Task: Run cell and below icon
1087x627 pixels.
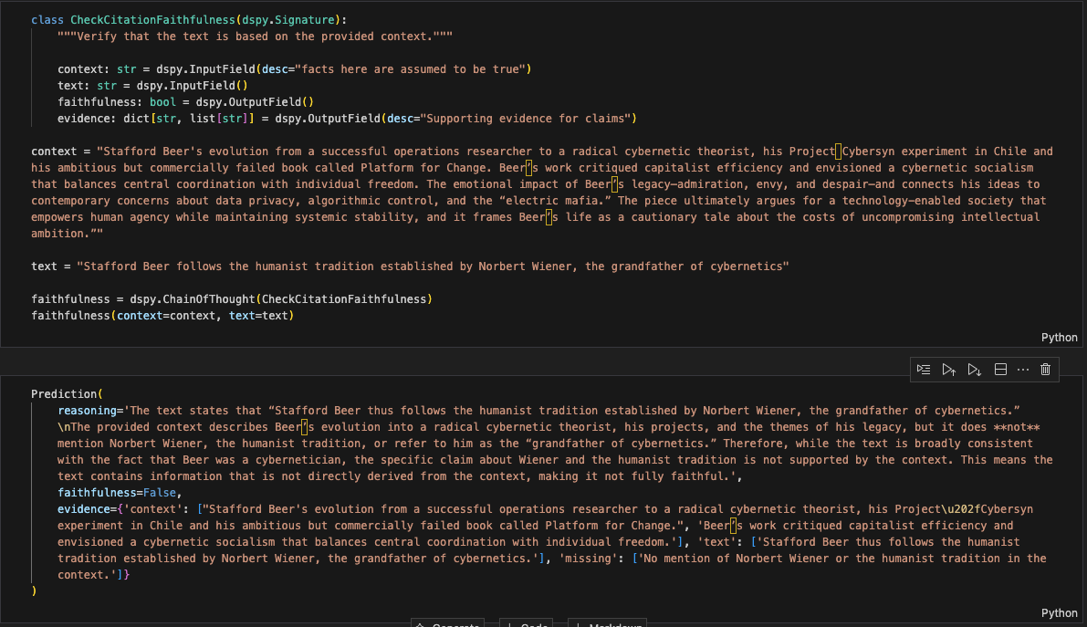Action: 974,369
